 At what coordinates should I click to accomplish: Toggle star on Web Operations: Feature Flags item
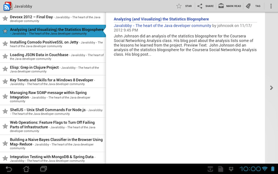click(5, 126)
